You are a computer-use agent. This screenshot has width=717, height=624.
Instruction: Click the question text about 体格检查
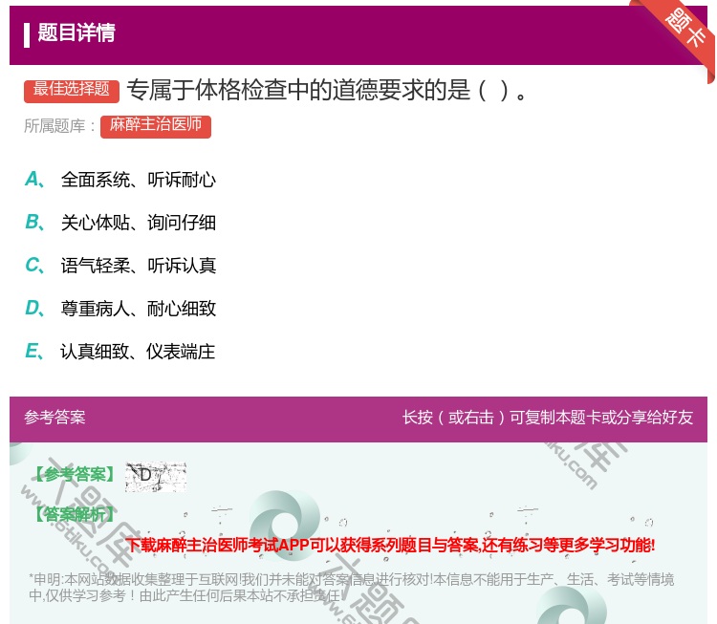[327, 91]
